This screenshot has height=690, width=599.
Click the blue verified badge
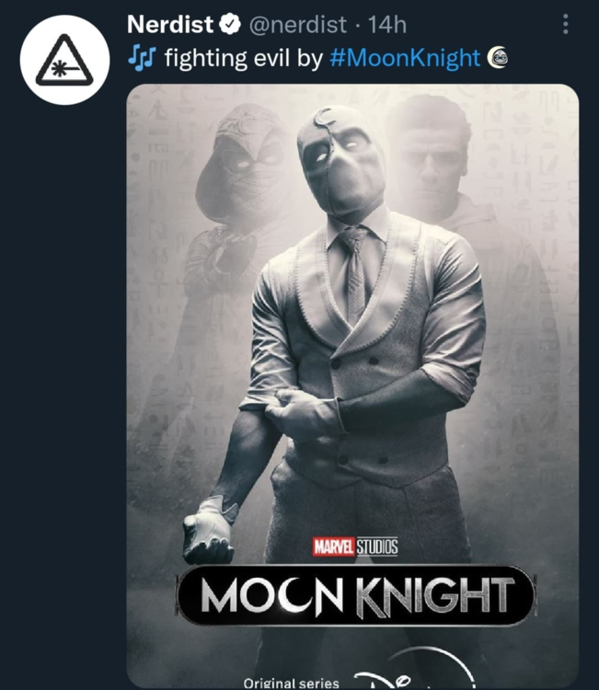click(229, 25)
